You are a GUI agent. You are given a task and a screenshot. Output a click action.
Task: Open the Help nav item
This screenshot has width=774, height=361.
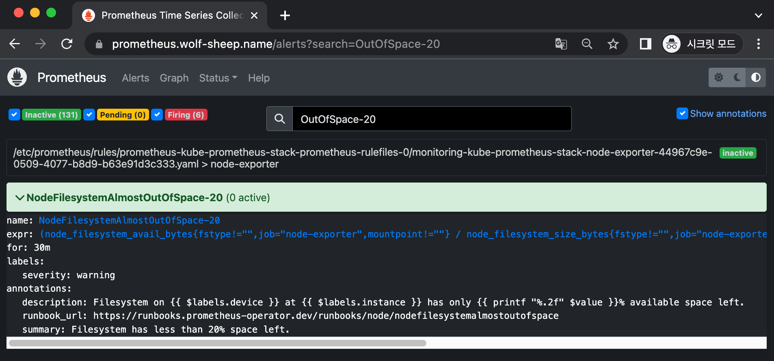click(259, 78)
